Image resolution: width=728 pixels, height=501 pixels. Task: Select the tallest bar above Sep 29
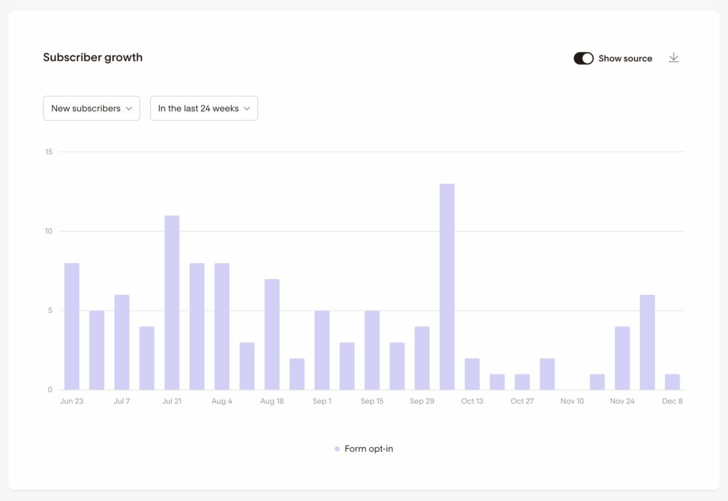(446, 284)
